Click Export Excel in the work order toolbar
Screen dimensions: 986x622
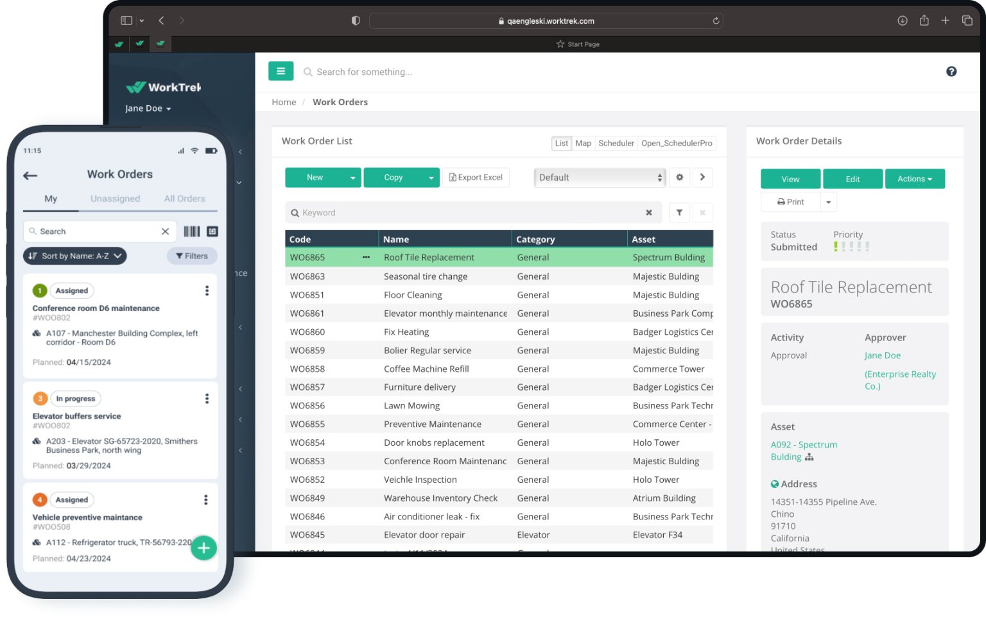(x=476, y=177)
